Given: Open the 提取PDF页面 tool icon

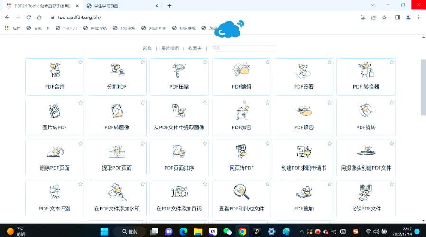Looking at the screenshot, I should point(117,151).
